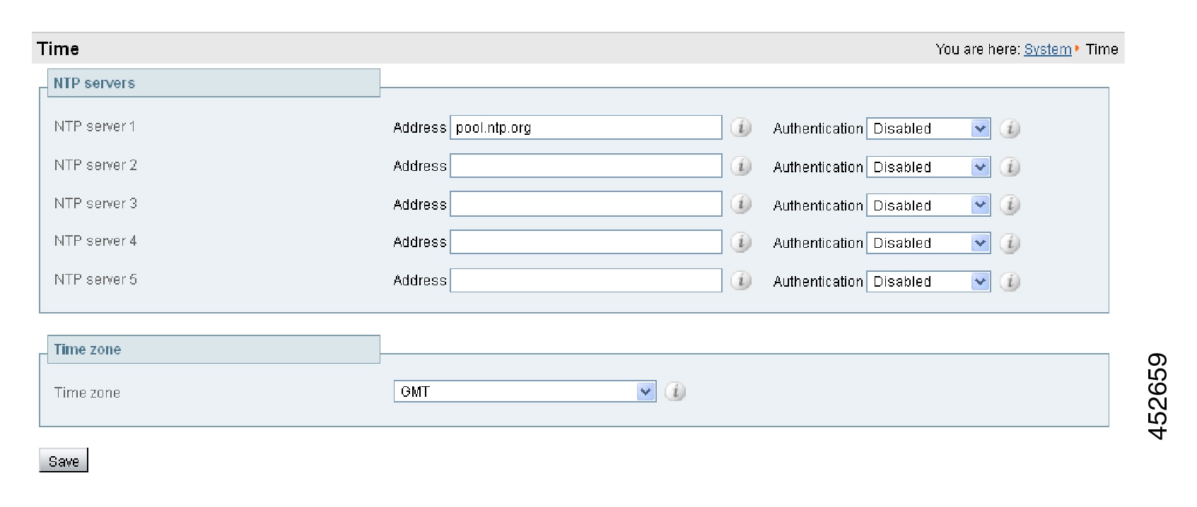Click info icon beside NTP server 5 address
The height and width of the screenshot is (507, 1197).
(x=740, y=280)
